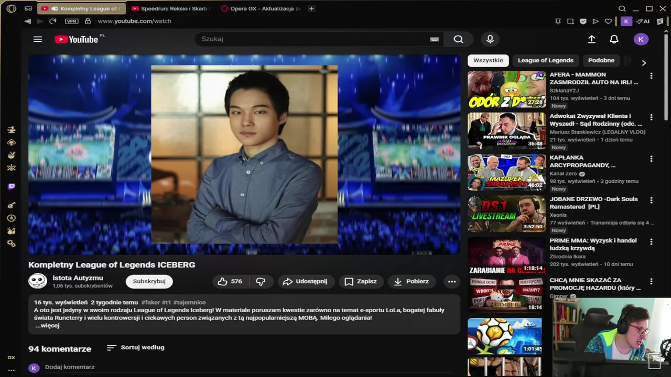Toggle the Opera VPN badge
This screenshot has height=377, width=671.
tap(71, 21)
